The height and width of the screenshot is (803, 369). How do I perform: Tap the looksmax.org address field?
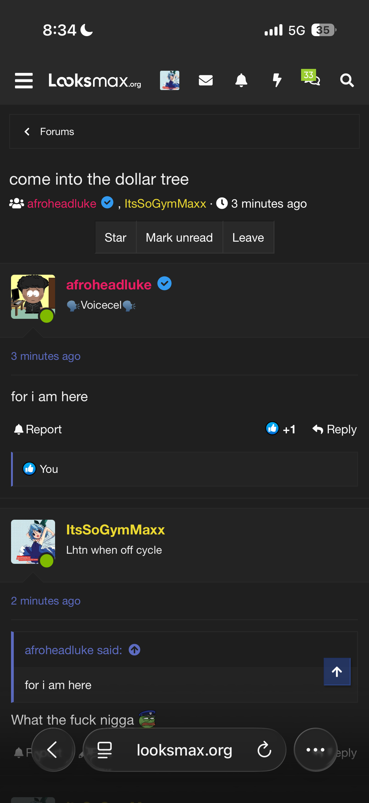[x=184, y=750]
